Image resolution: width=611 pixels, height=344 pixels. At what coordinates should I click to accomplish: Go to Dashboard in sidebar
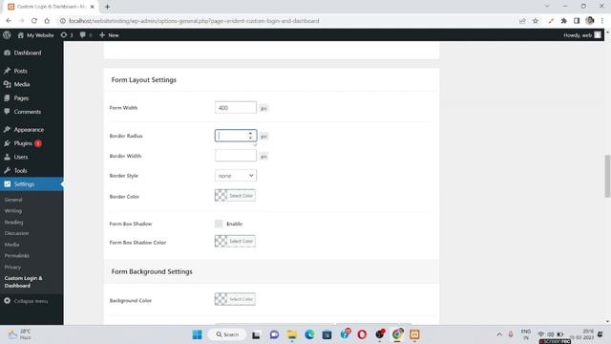(x=28, y=53)
